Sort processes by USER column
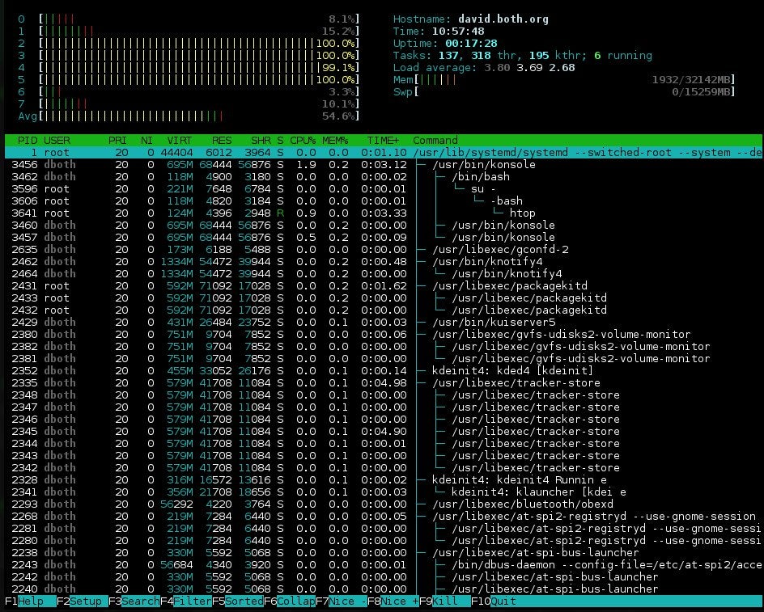 tap(57, 139)
